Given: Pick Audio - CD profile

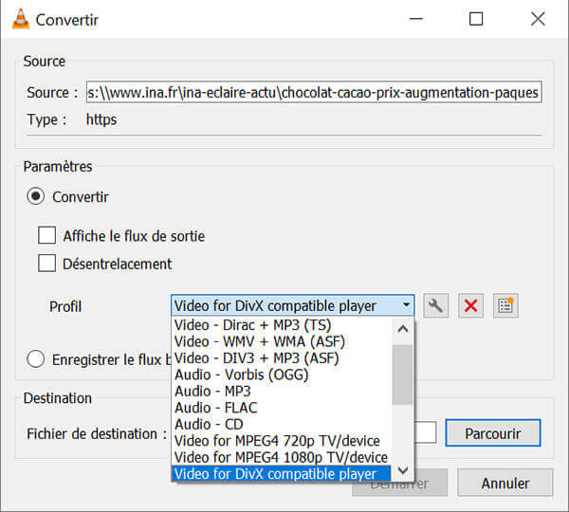Looking at the screenshot, I should [x=282, y=425].
